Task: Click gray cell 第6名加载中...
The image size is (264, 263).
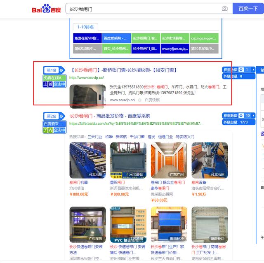Action: click(x=87, y=49)
